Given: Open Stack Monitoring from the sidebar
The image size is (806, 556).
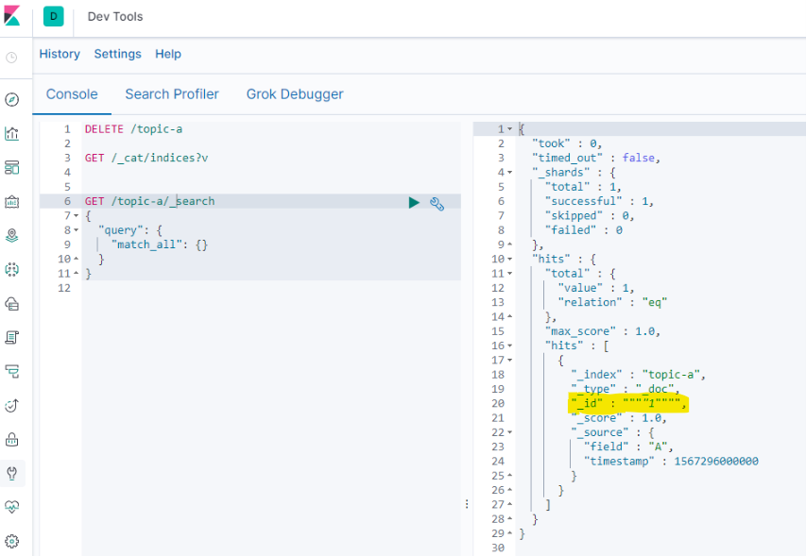Looking at the screenshot, I should click(x=13, y=508).
